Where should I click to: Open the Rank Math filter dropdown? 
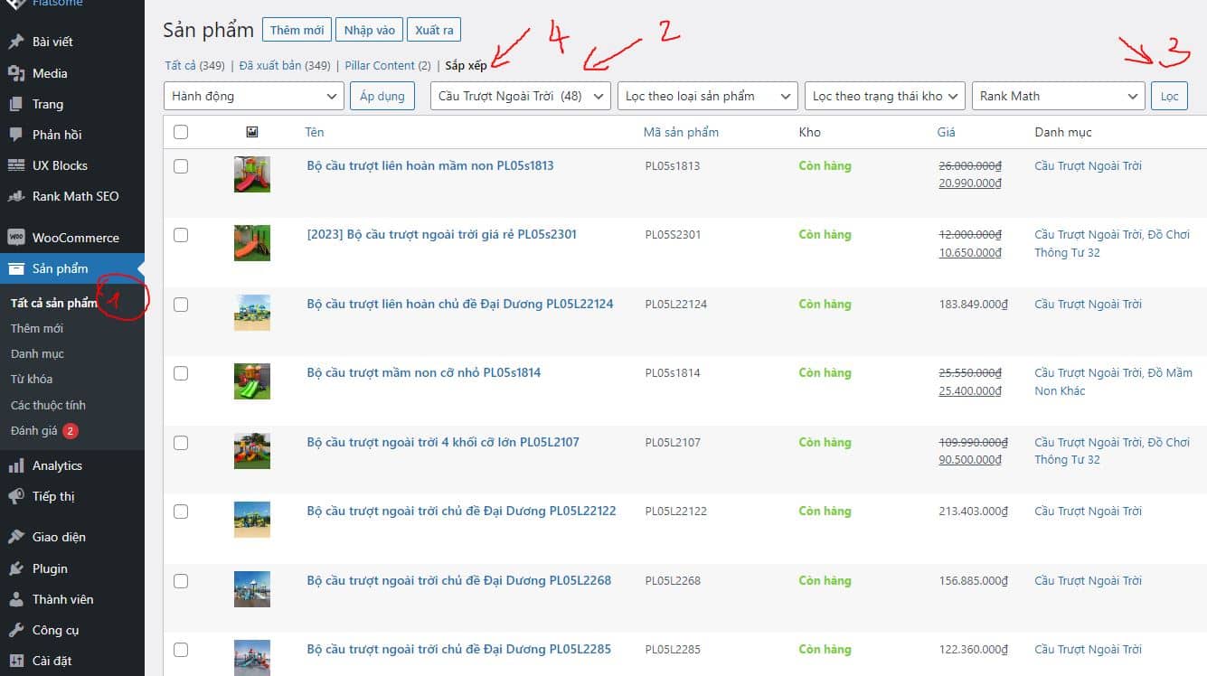point(1058,96)
